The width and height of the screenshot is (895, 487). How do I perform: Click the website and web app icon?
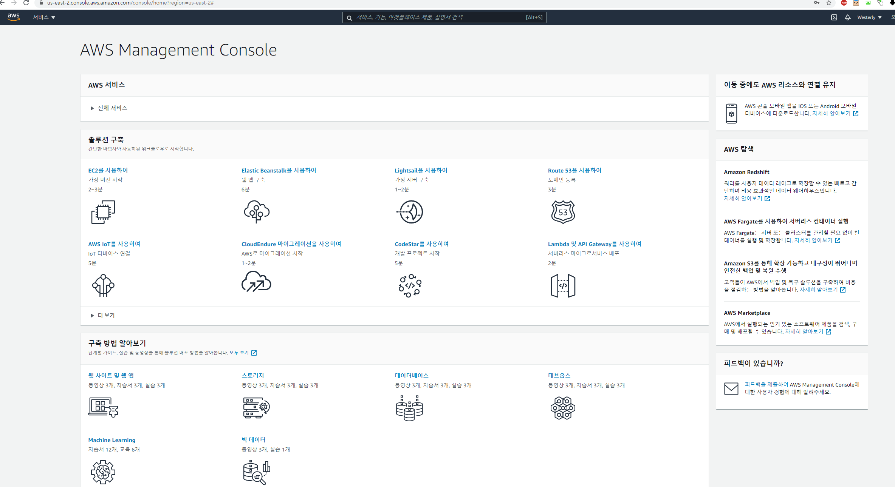click(x=103, y=407)
